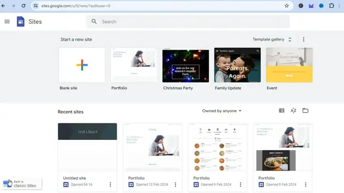Open the dark round extension icon
Screen dimensions: 344x193
click(301, 6)
